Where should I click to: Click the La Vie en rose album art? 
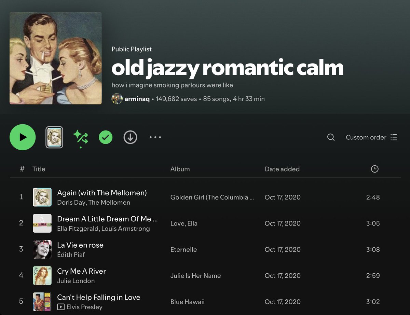[42, 249]
